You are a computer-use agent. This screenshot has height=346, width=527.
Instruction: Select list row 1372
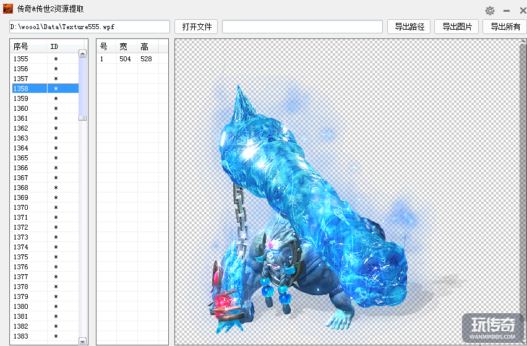45,227
